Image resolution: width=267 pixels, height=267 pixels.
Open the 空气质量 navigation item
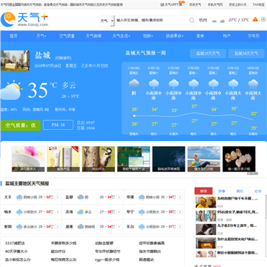pyautogui.click(x=67, y=36)
